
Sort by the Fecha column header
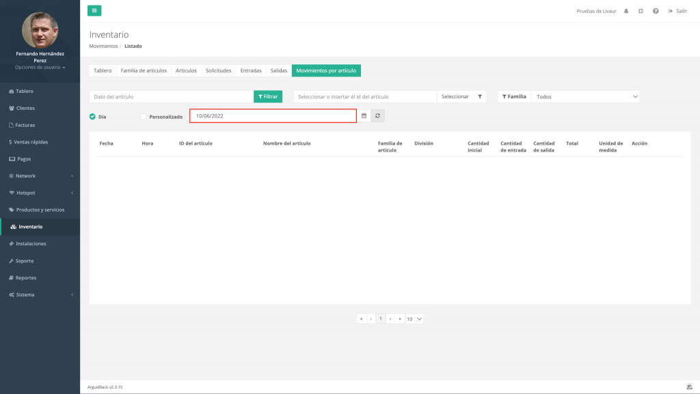tap(106, 143)
